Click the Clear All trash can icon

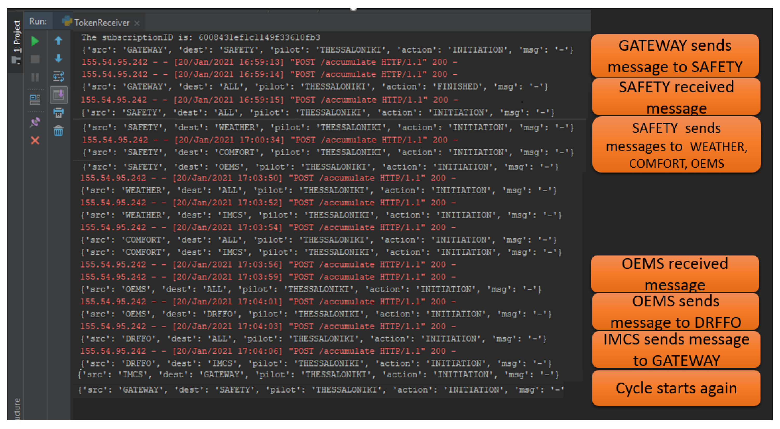58,131
